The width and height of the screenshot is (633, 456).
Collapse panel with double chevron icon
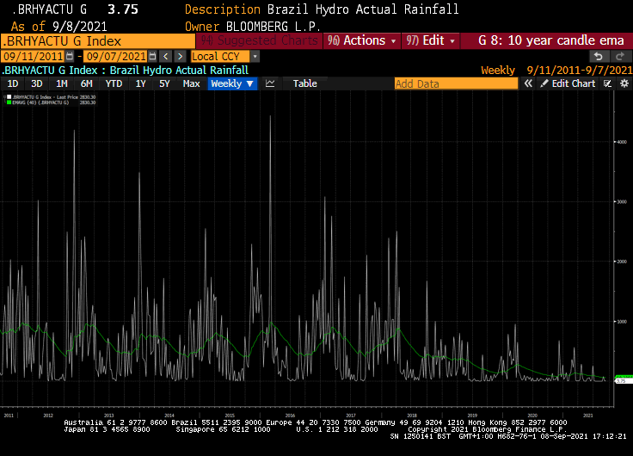[529, 83]
